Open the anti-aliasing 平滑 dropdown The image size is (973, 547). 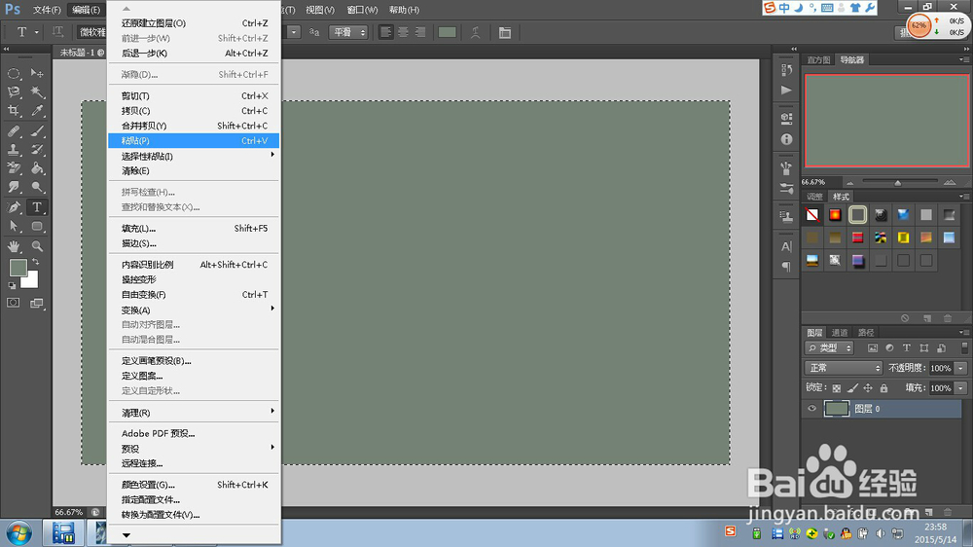tap(348, 32)
